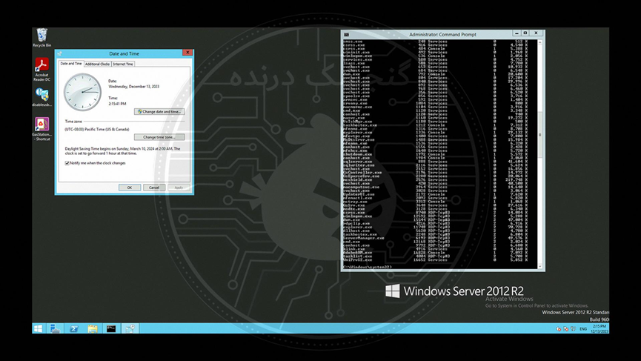The image size is (641, 361).
Task: Open the Acrobat Reader DC shortcut
Action: [41, 70]
